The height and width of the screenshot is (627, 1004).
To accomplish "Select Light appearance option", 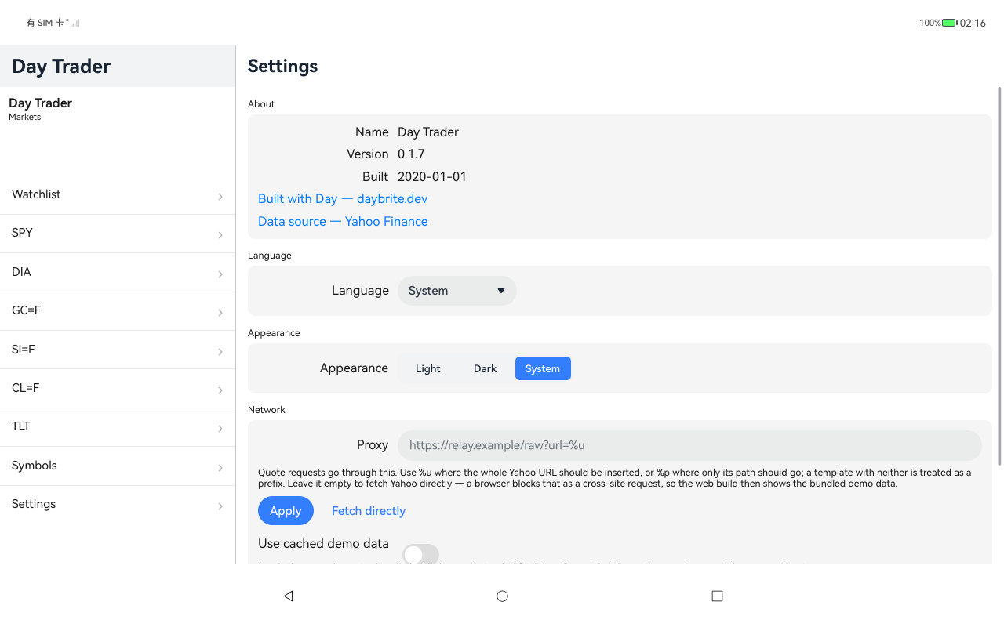I will [427, 368].
